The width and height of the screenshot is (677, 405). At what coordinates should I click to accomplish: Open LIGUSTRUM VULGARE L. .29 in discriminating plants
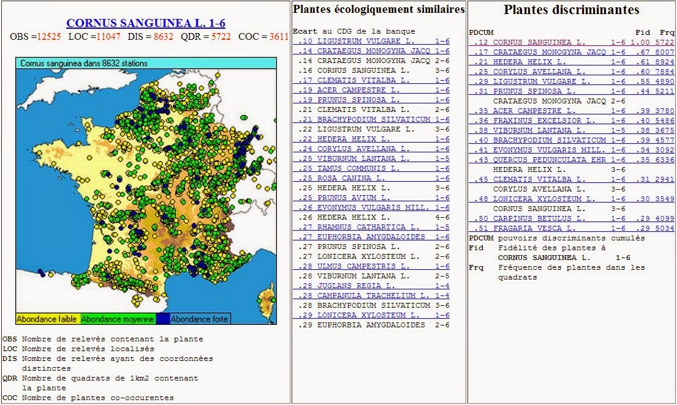tap(571, 81)
